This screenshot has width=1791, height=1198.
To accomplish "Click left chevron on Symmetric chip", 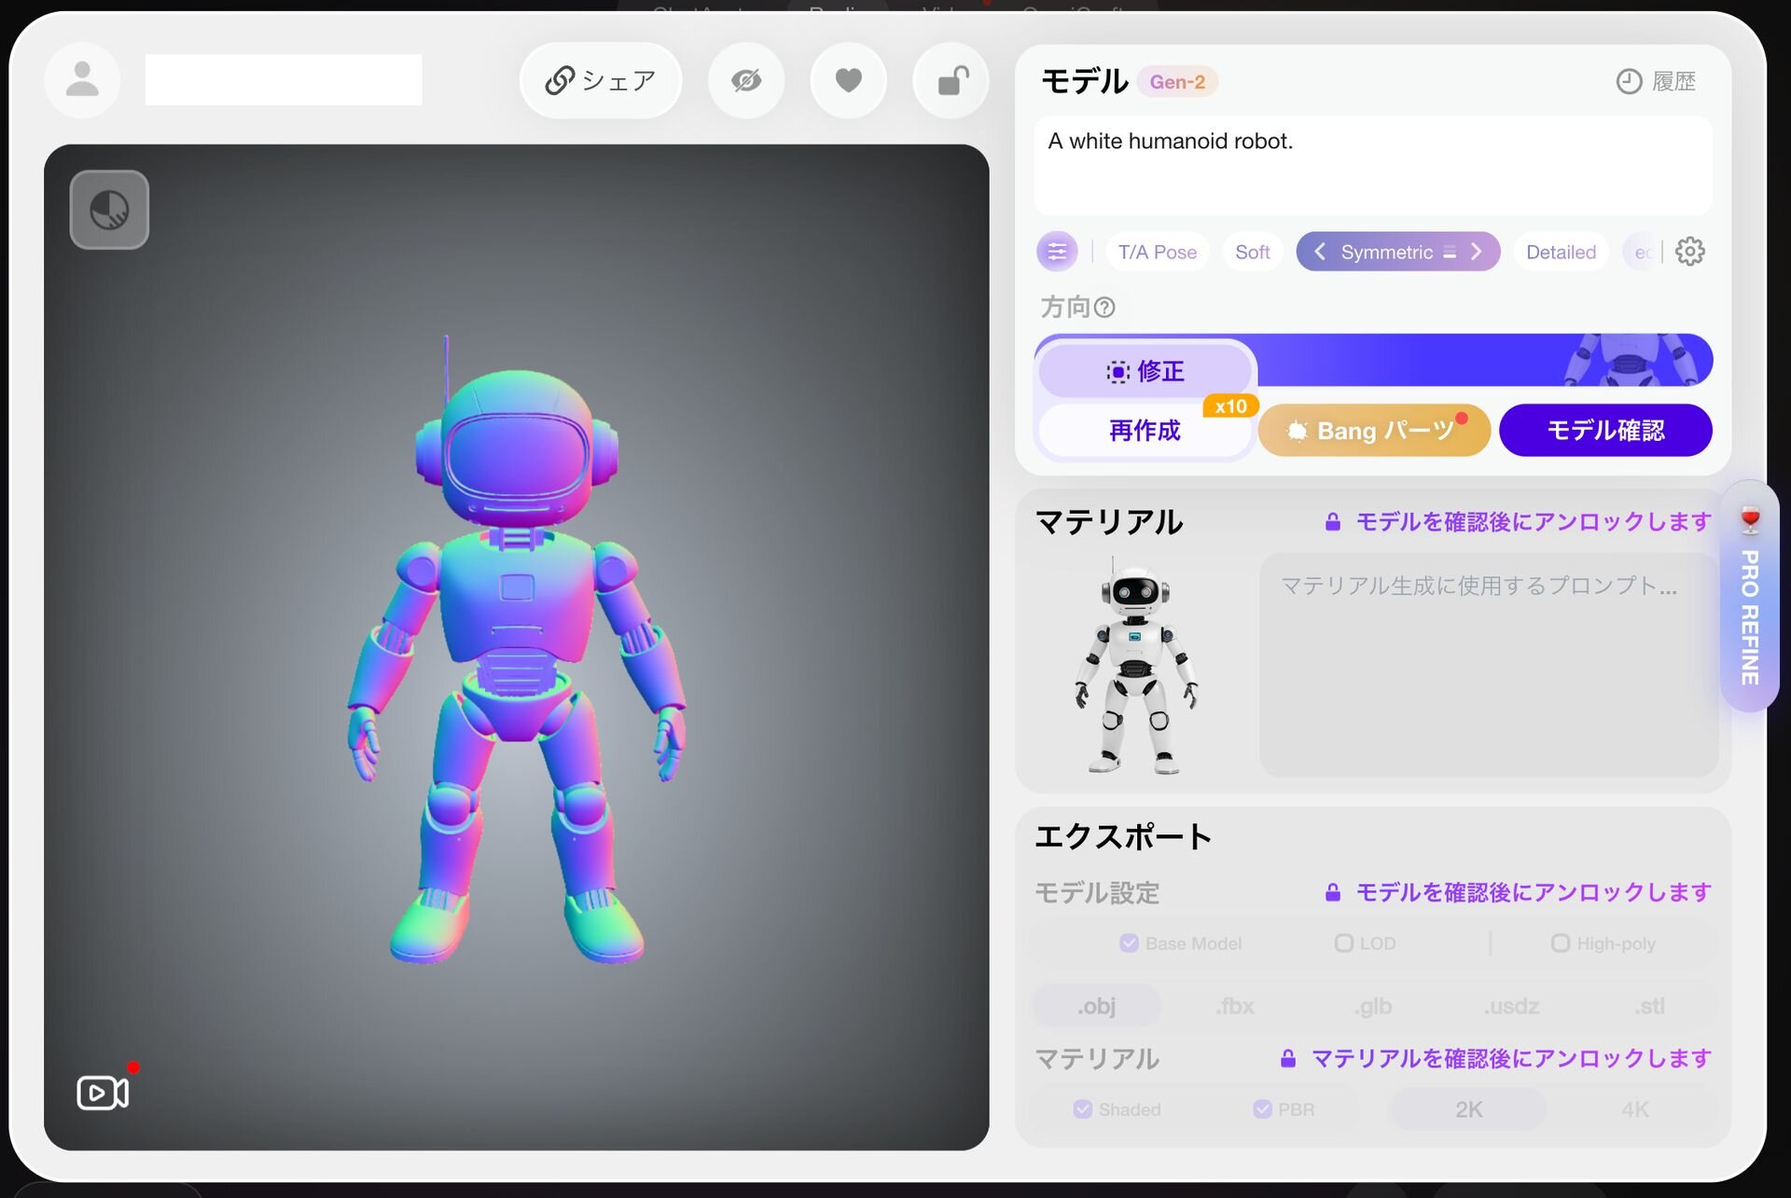I will (x=1320, y=252).
